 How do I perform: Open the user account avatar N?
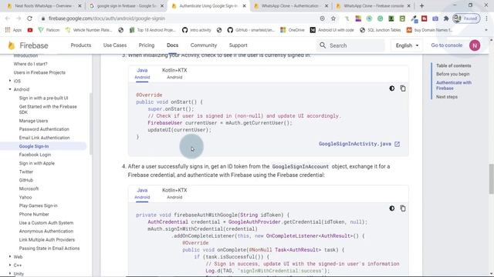coord(475,45)
